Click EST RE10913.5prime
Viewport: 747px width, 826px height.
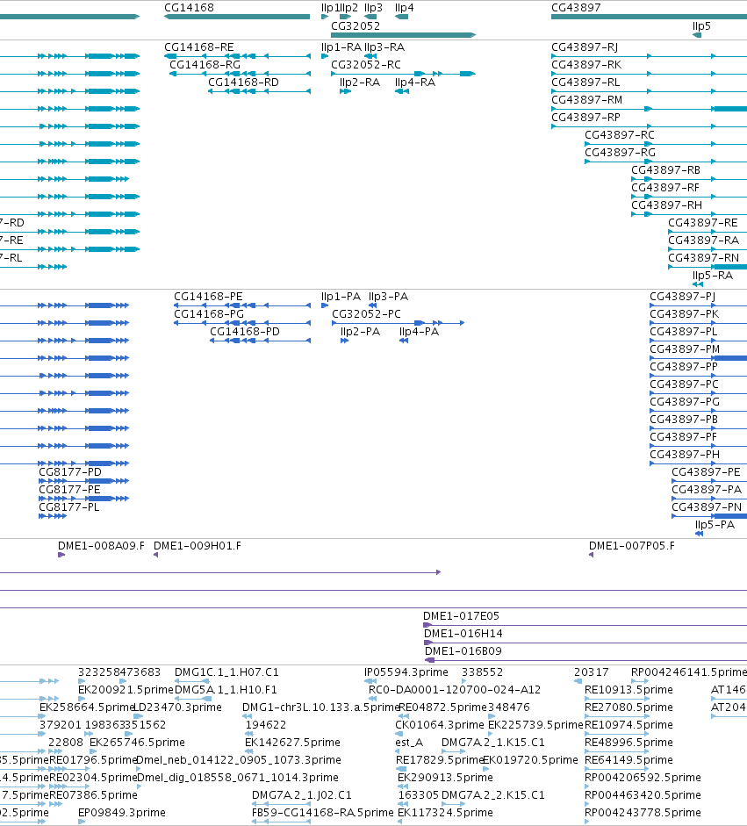[629, 690]
